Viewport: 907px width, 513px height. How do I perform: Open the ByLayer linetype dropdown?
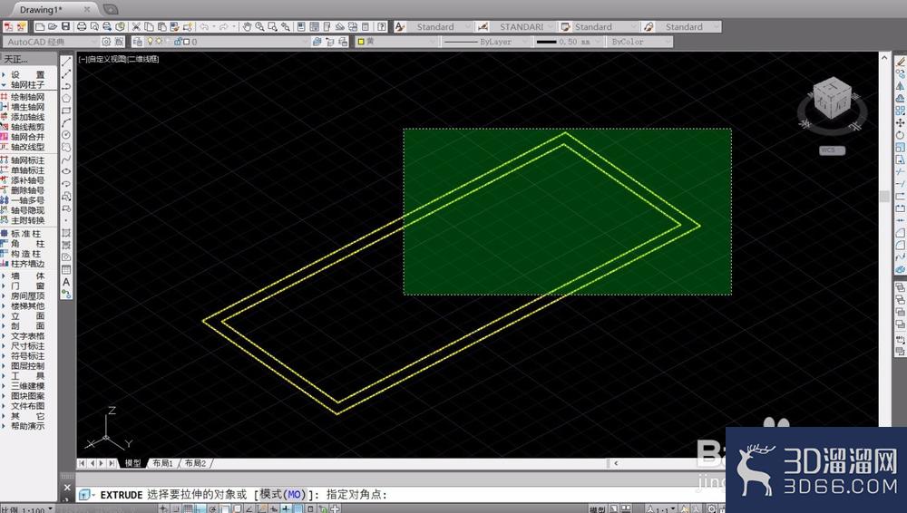[x=486, y=42]
